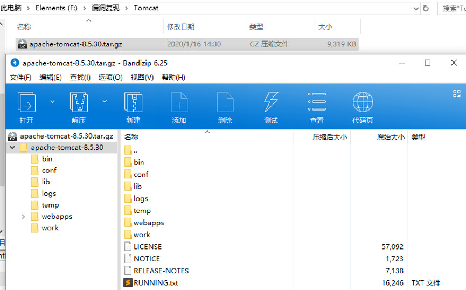Image resolution: width=466 pixels, height=290 pixels.
Task: Click the Bandizip logo in title bar
Action: [15, 63]
